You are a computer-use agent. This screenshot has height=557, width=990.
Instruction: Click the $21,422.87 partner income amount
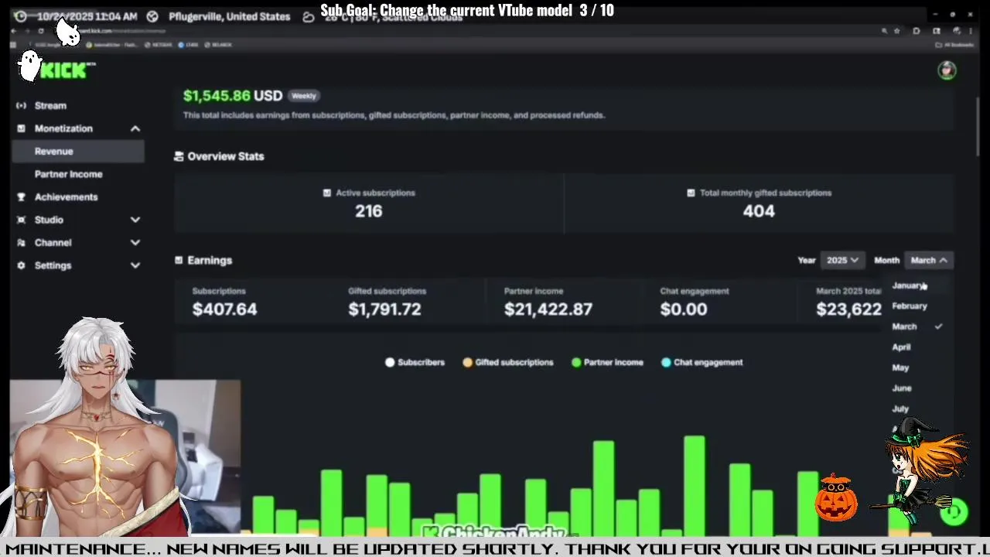click(548, 309)
